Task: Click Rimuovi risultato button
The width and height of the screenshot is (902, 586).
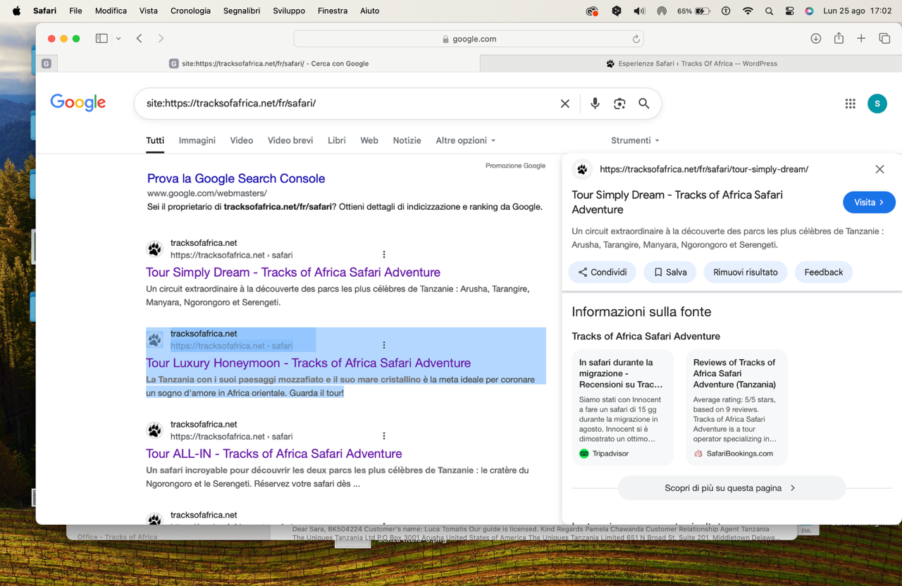Action: [x=746, y=272]
